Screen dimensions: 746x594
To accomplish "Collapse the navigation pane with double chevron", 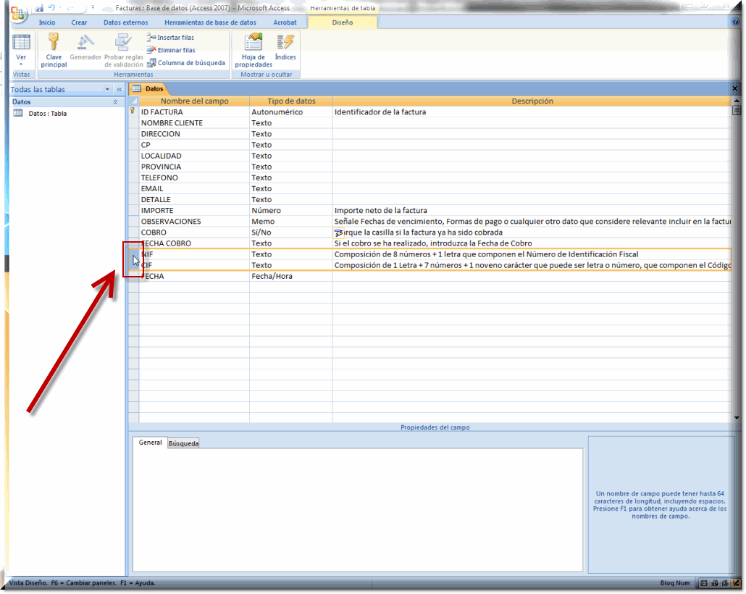I will 120,90.
